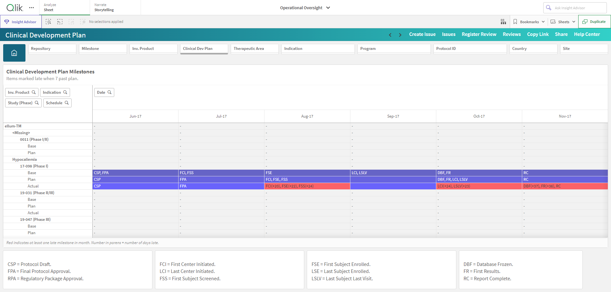Open the three-dots global menu
The width and height of the screenshot is (611, 292).
(32, 8)
